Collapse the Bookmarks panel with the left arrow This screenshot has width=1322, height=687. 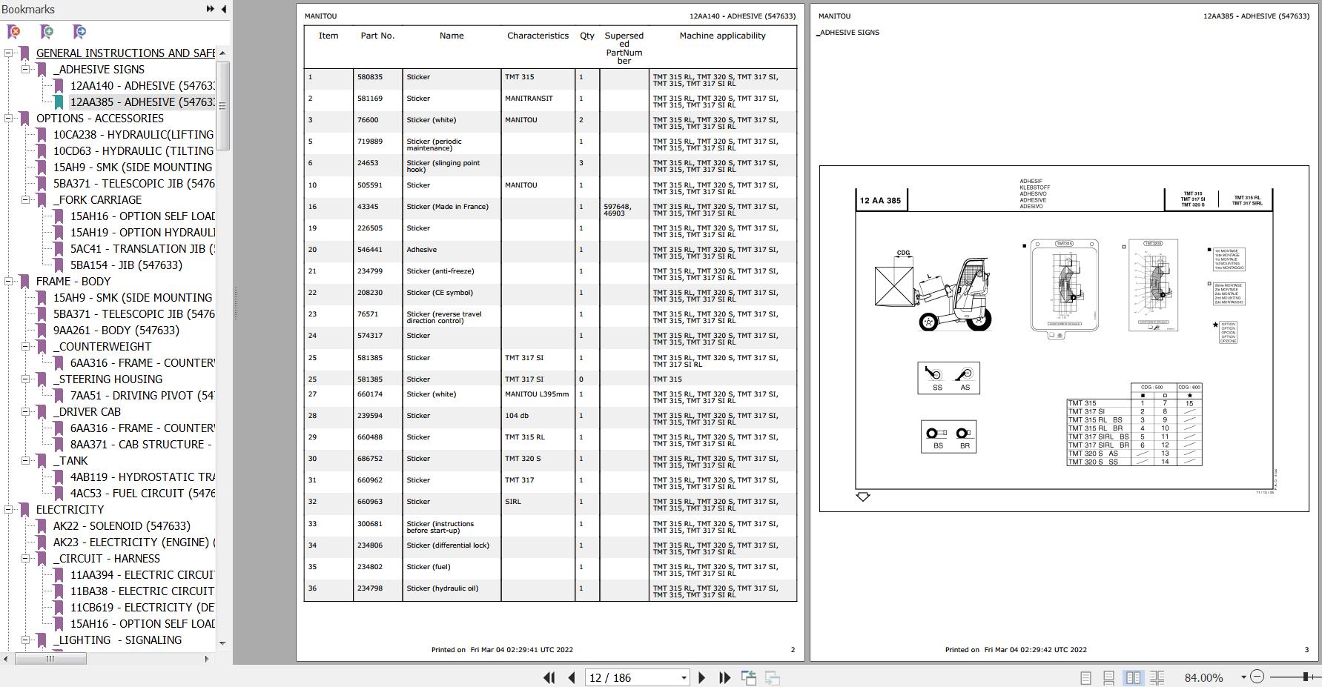click(x=224, y=9)
